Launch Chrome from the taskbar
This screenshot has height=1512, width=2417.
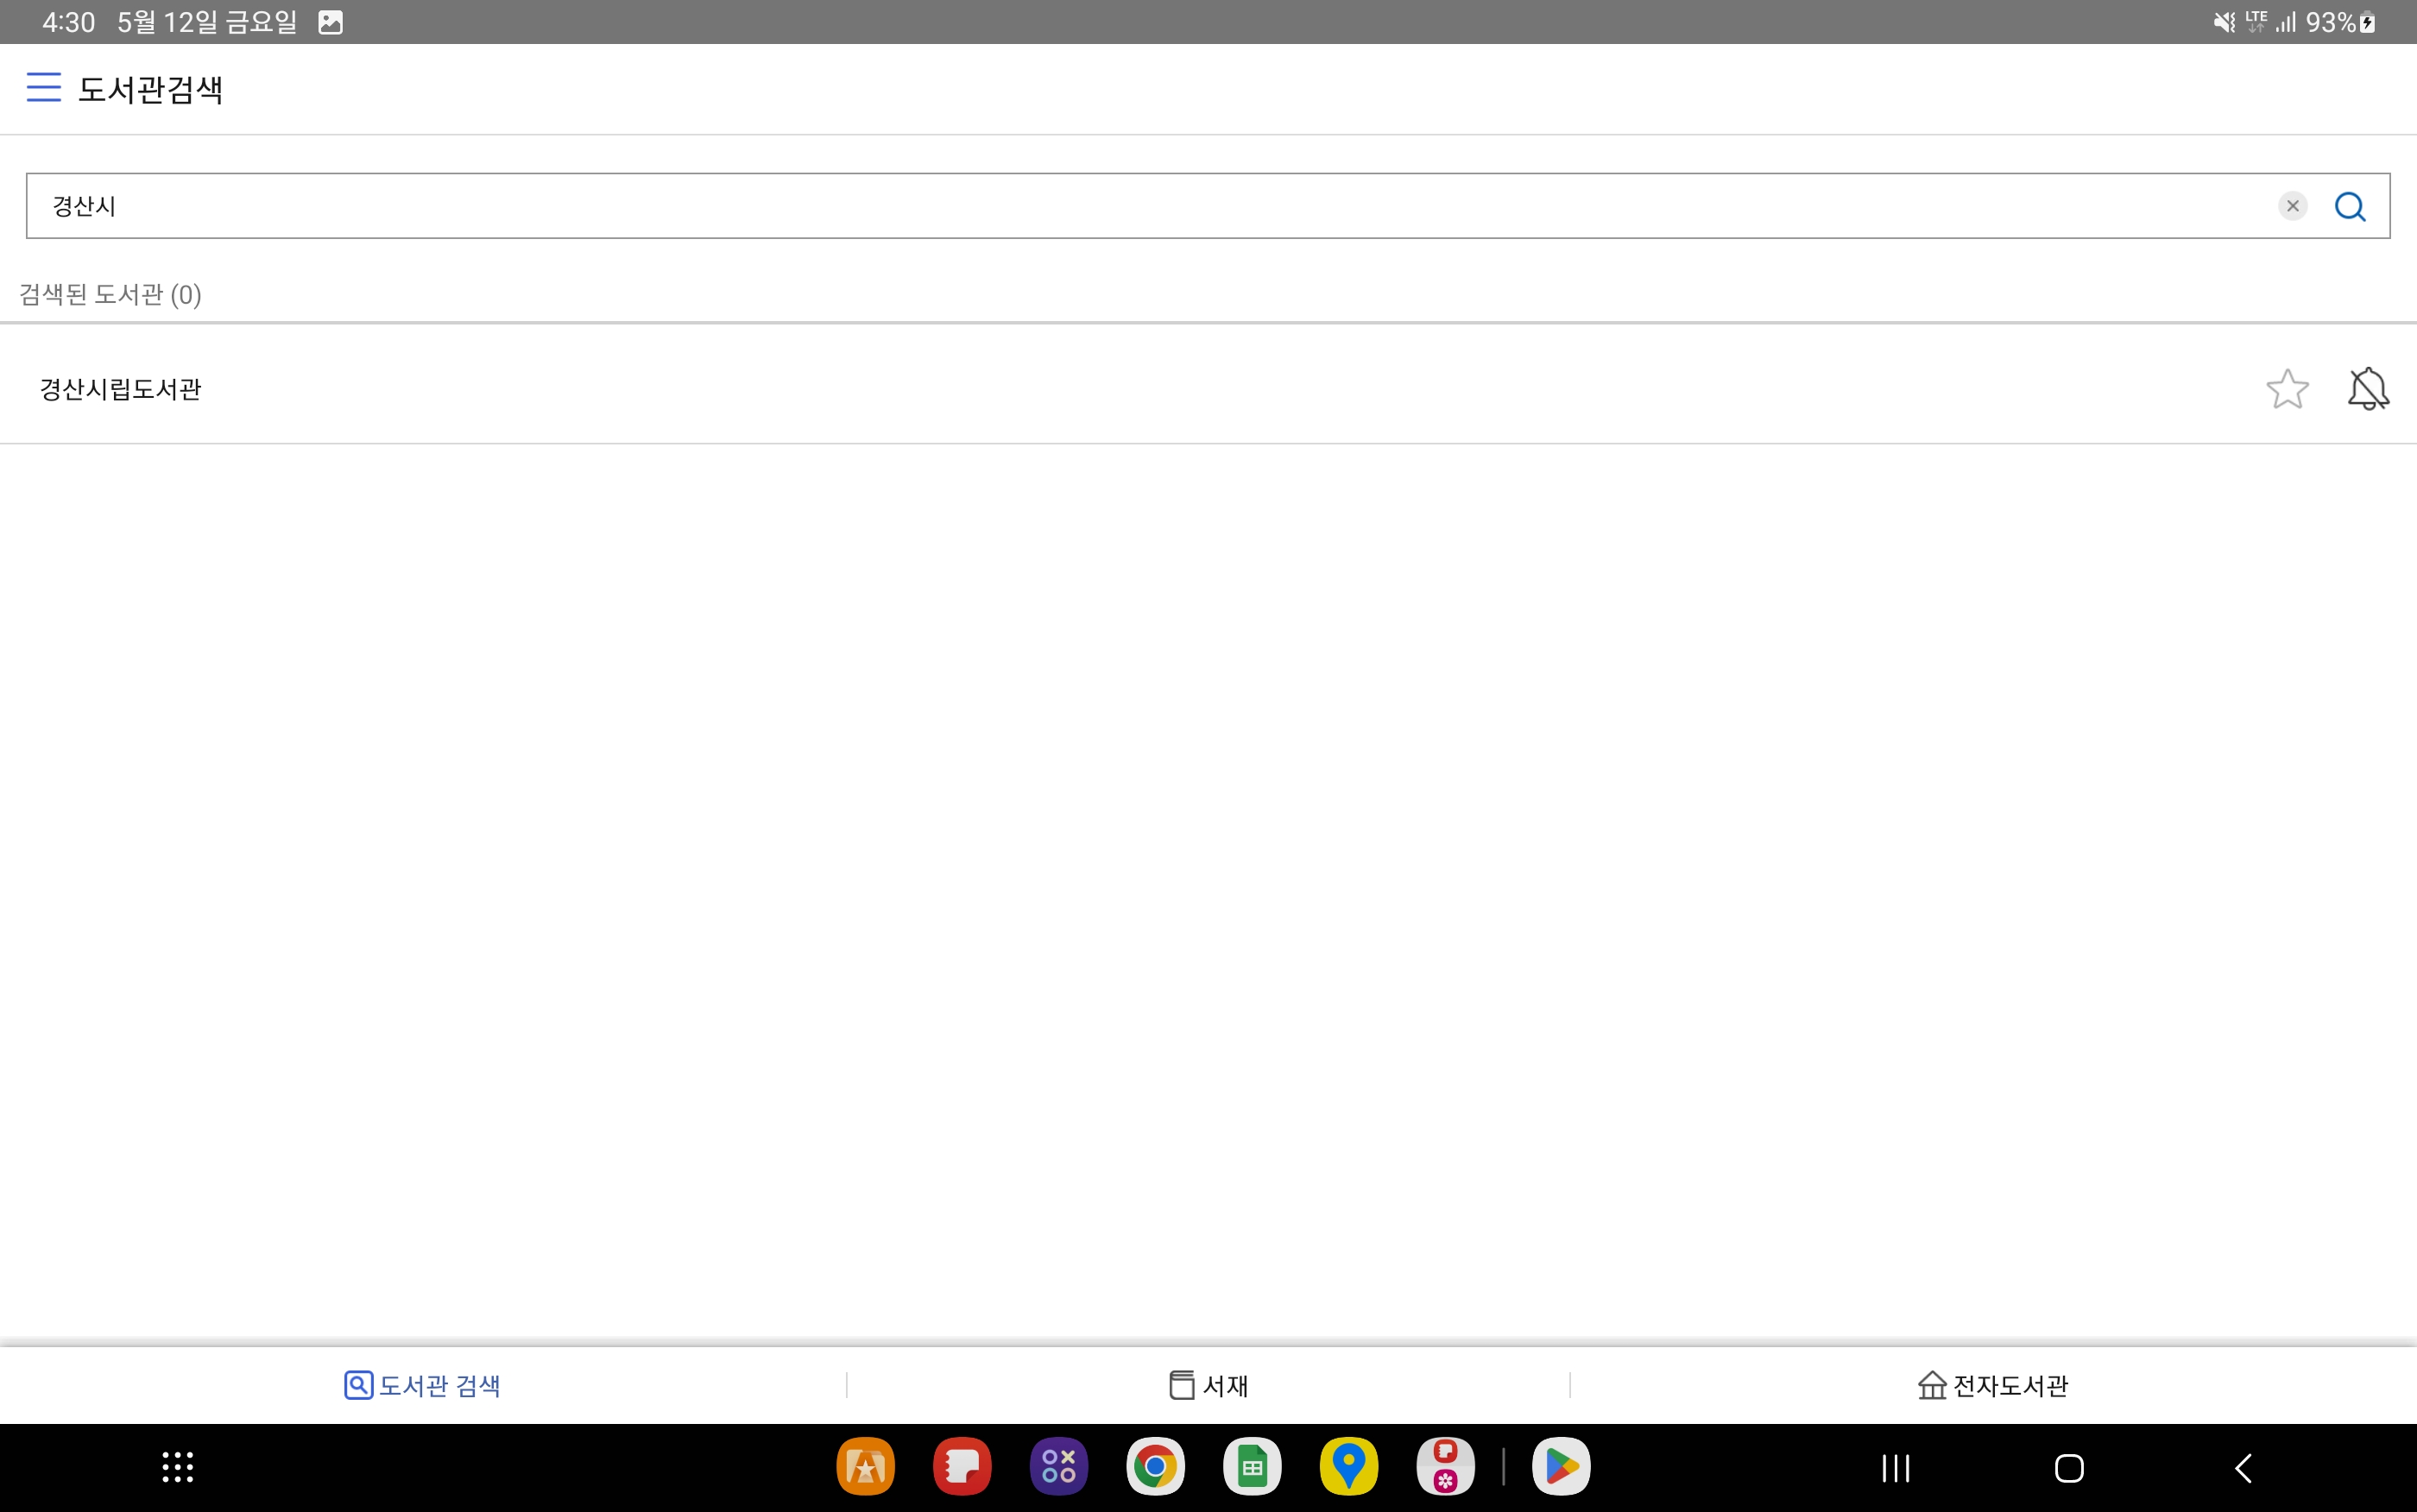click(x=1155, y=1467)
